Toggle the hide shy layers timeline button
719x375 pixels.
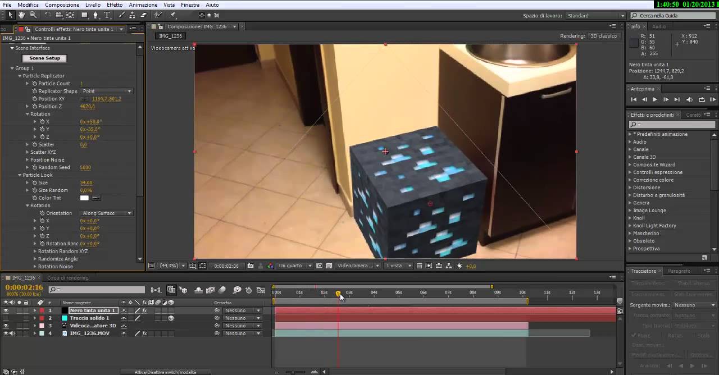coord(198,290)
